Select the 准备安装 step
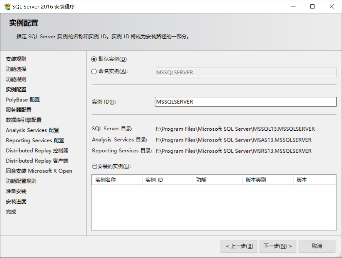342x258 pixels. [16, 191]
